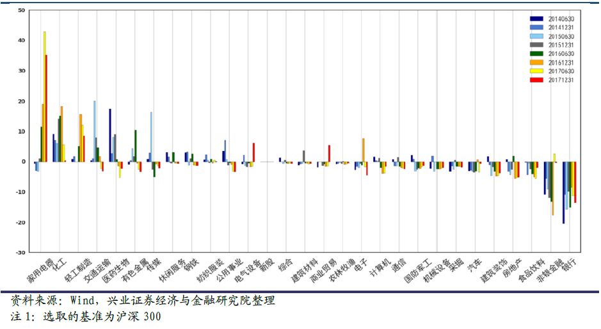The width and height of the screenshot is (601, 329).
Task: Click the 化工 axis label
Action: [60, 264]
